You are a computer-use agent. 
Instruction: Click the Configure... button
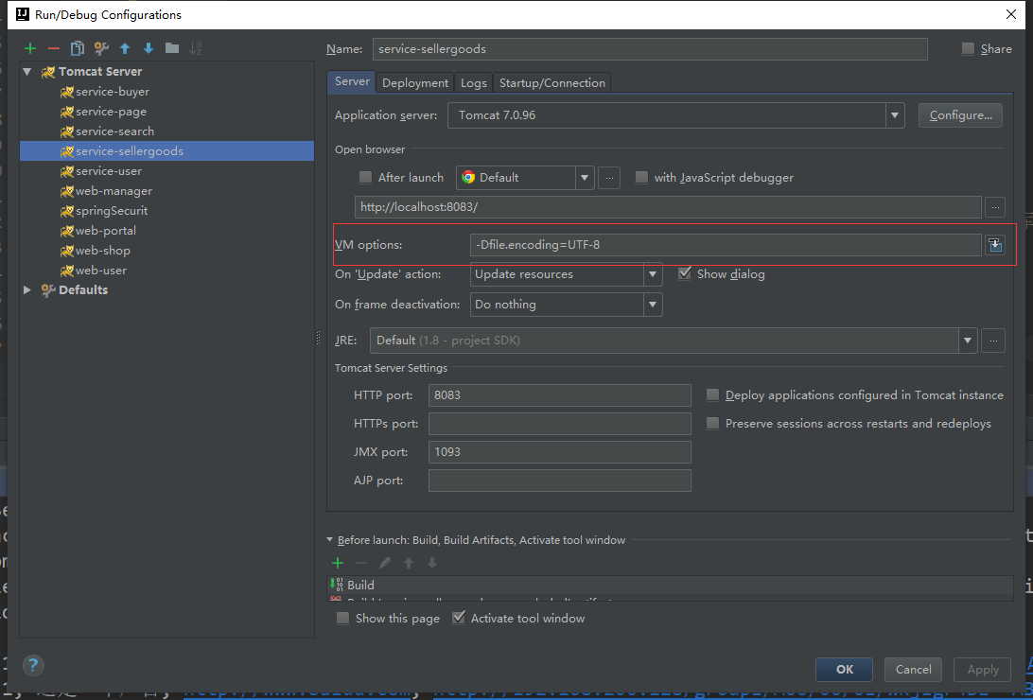coord(960,115)
